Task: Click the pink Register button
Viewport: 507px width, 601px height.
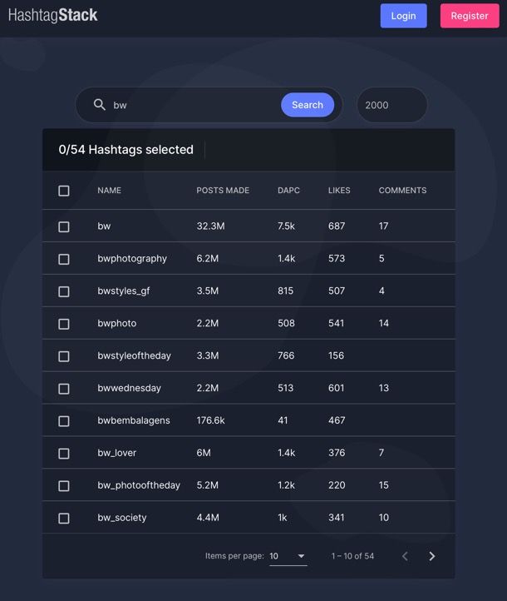Action: pyautogui.click(x=470, y=16)
